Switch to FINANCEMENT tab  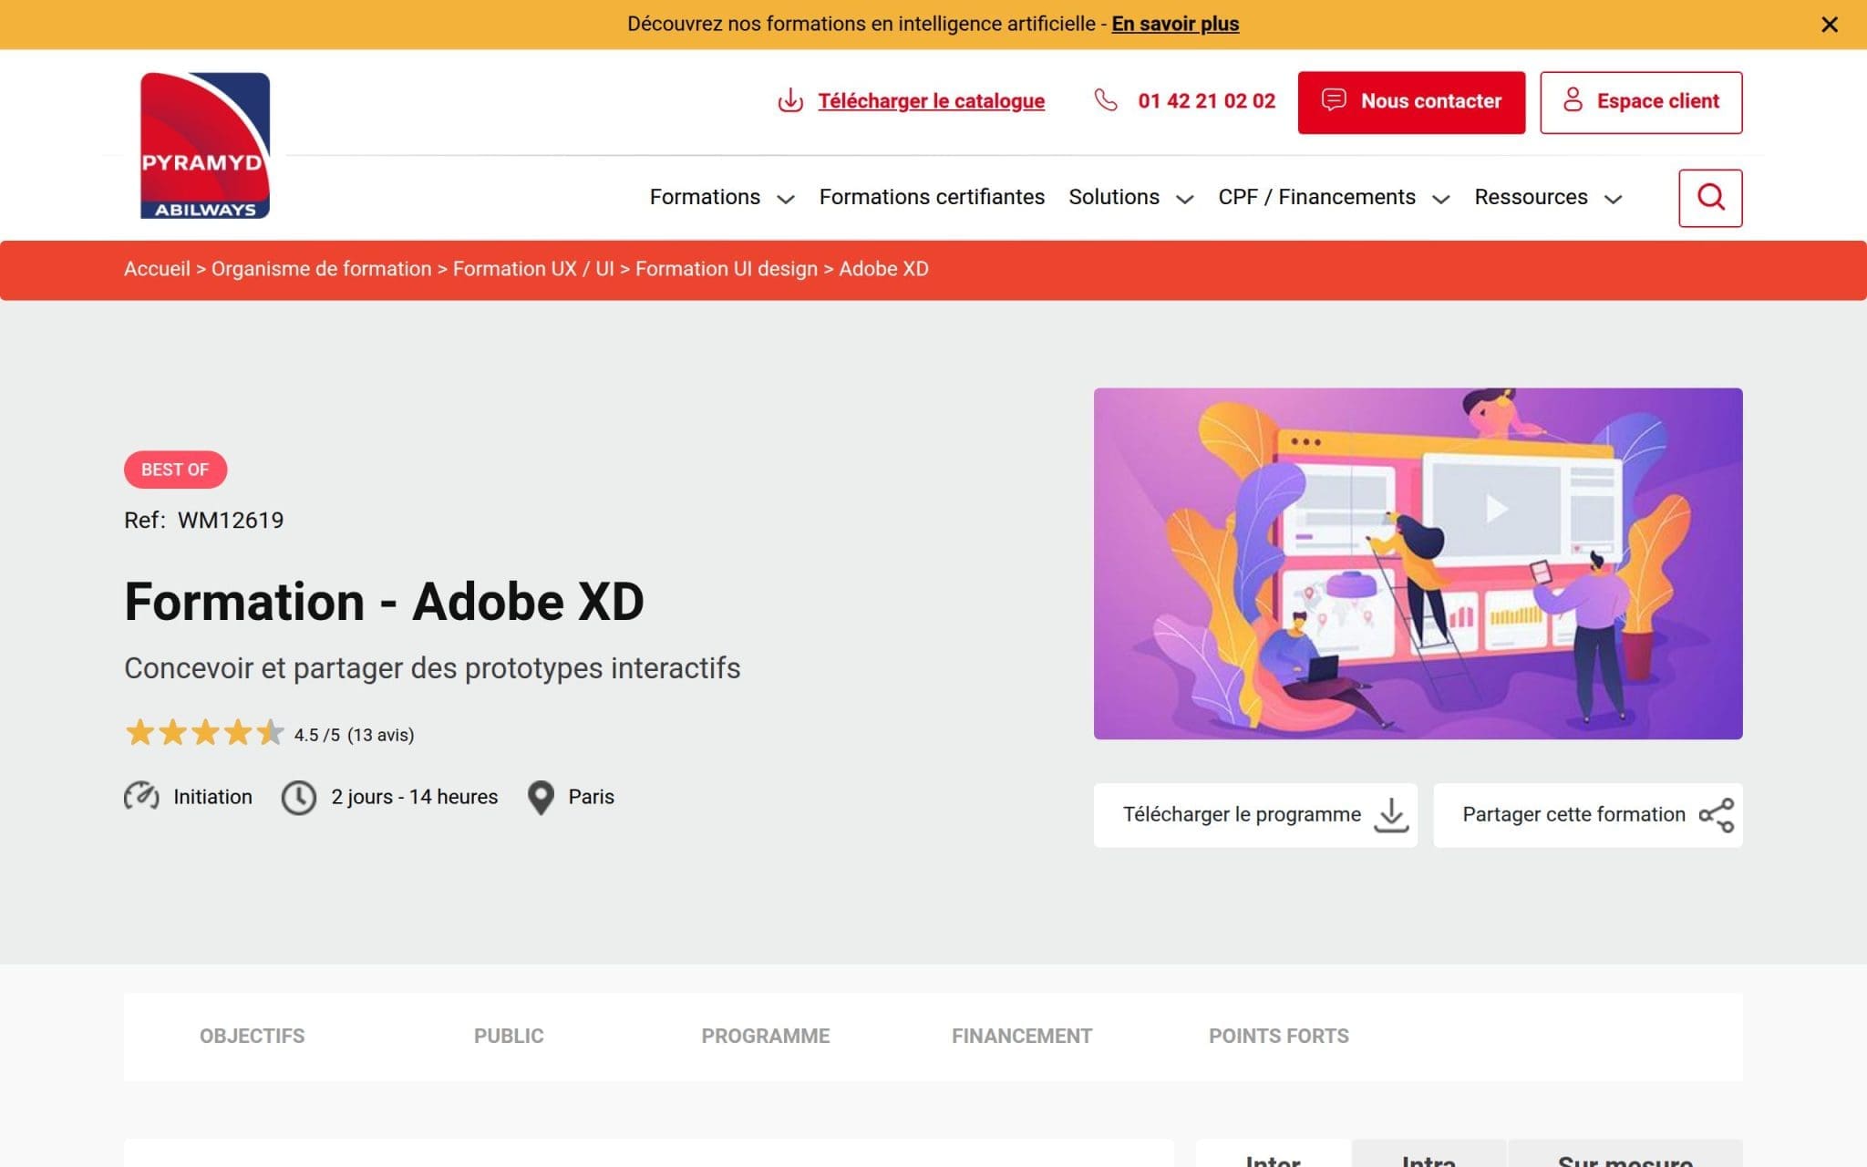pyautogui.click(x=1022, y=1037)
